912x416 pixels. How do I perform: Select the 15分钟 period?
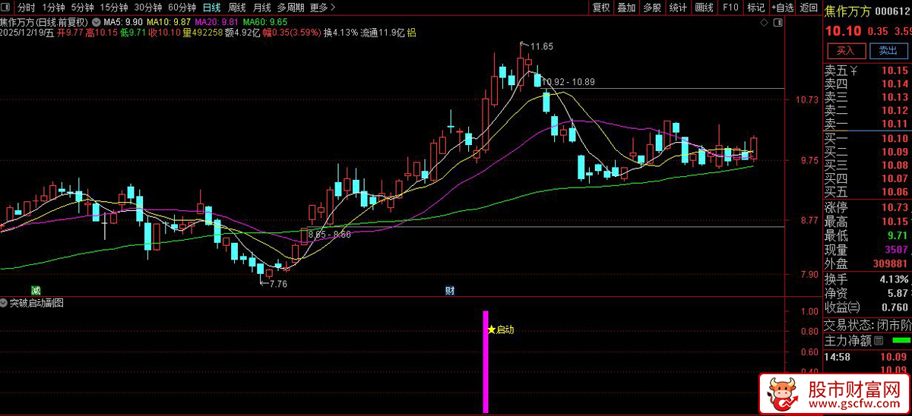114,8
